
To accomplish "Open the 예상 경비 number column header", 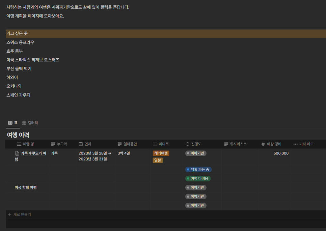I will [275, 144].
